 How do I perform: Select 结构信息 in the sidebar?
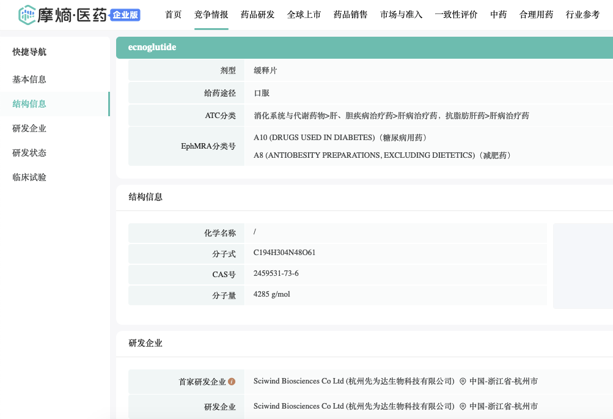coord(29,104)
